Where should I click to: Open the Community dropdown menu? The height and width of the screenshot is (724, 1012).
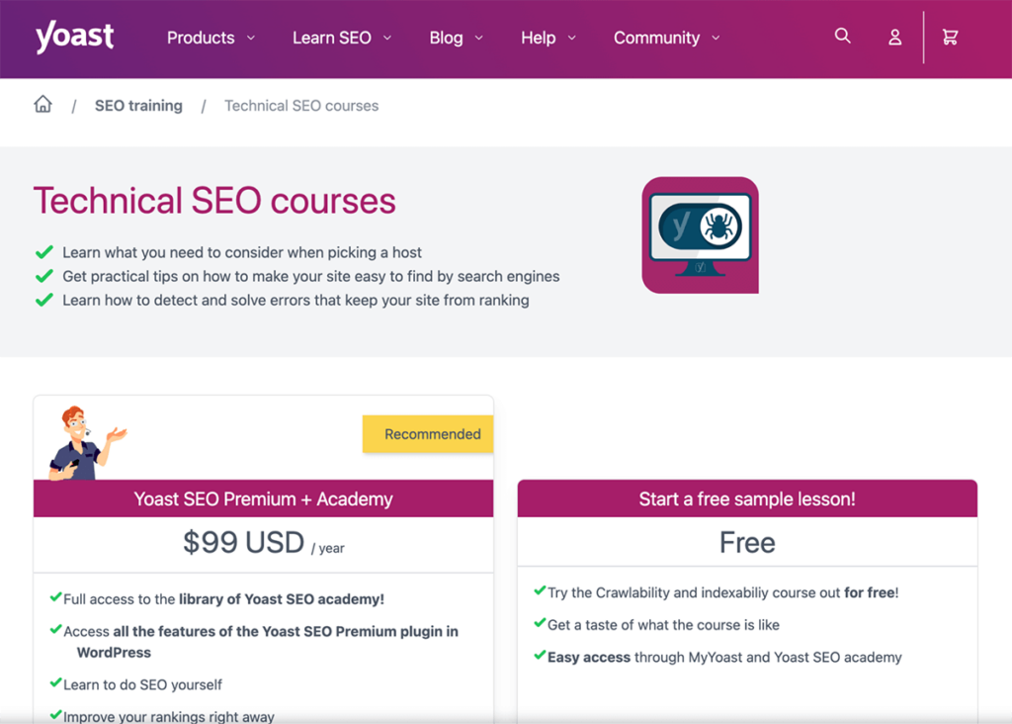[x=665, y=38]
